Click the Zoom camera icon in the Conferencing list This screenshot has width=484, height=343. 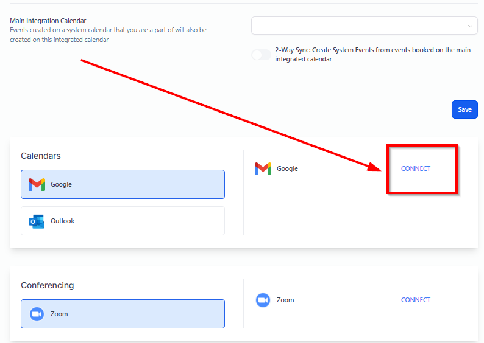[37, 314]
